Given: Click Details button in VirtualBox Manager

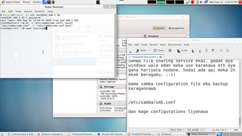Looking at the screenshot, I should (x=159, y=28).
